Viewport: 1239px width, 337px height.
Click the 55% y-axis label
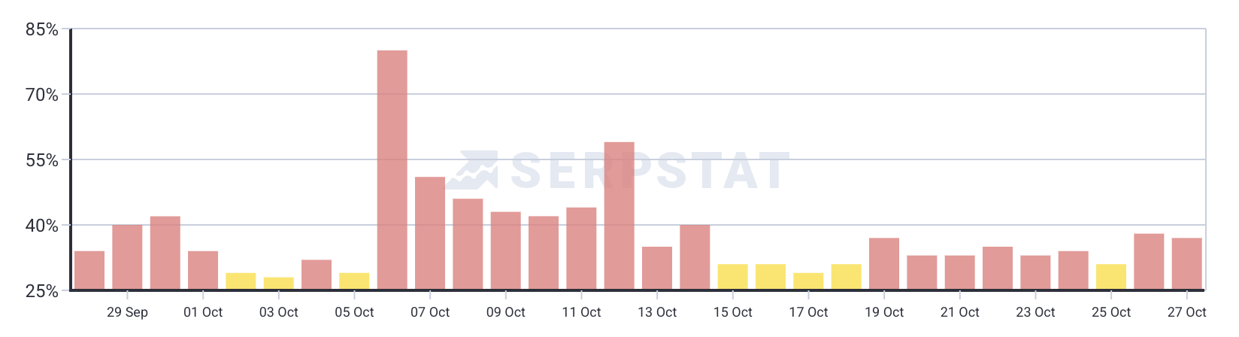click(x=41, y=160)
